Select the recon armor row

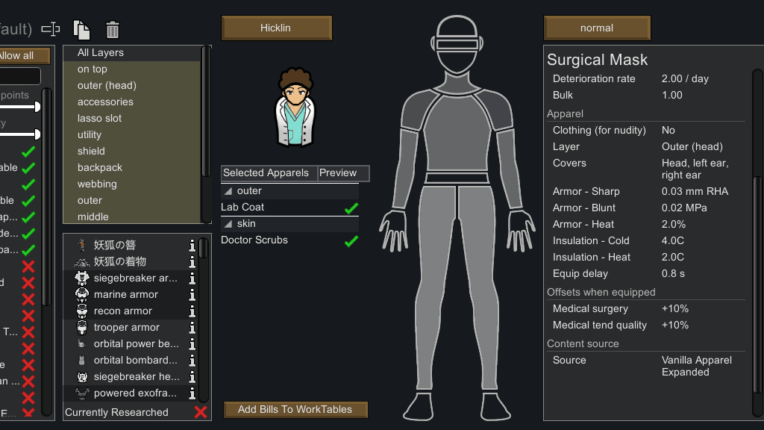(x=131, y=311)
